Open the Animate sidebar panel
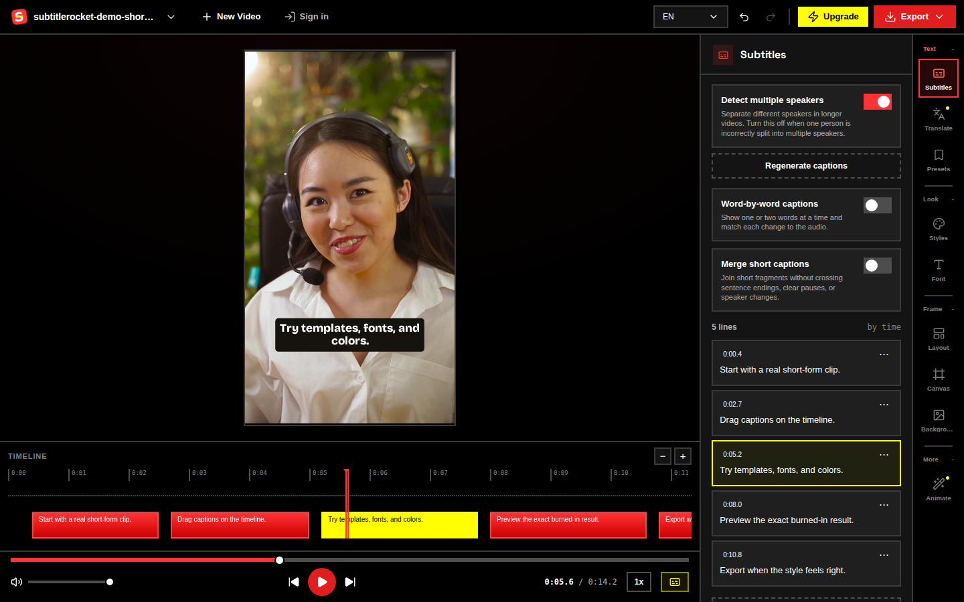 coord(939,489)
